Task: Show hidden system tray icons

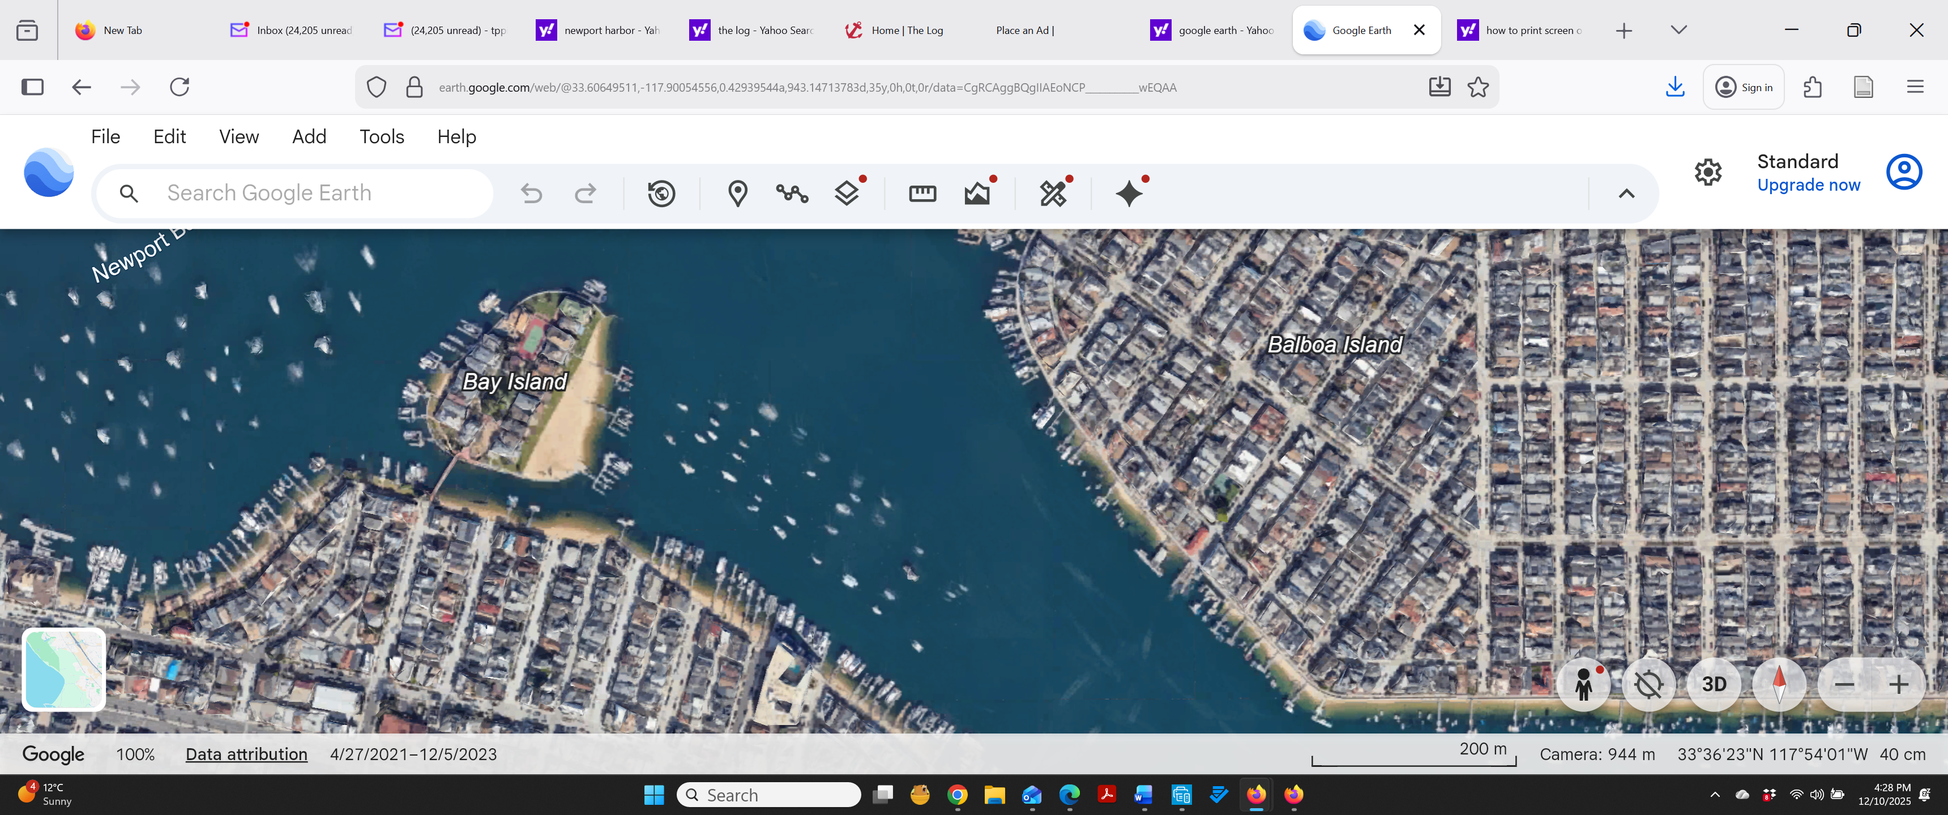Action: click(x=1714, y=795)
